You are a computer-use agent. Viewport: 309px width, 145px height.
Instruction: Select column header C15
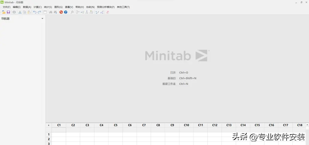click(x=257, y=125)
